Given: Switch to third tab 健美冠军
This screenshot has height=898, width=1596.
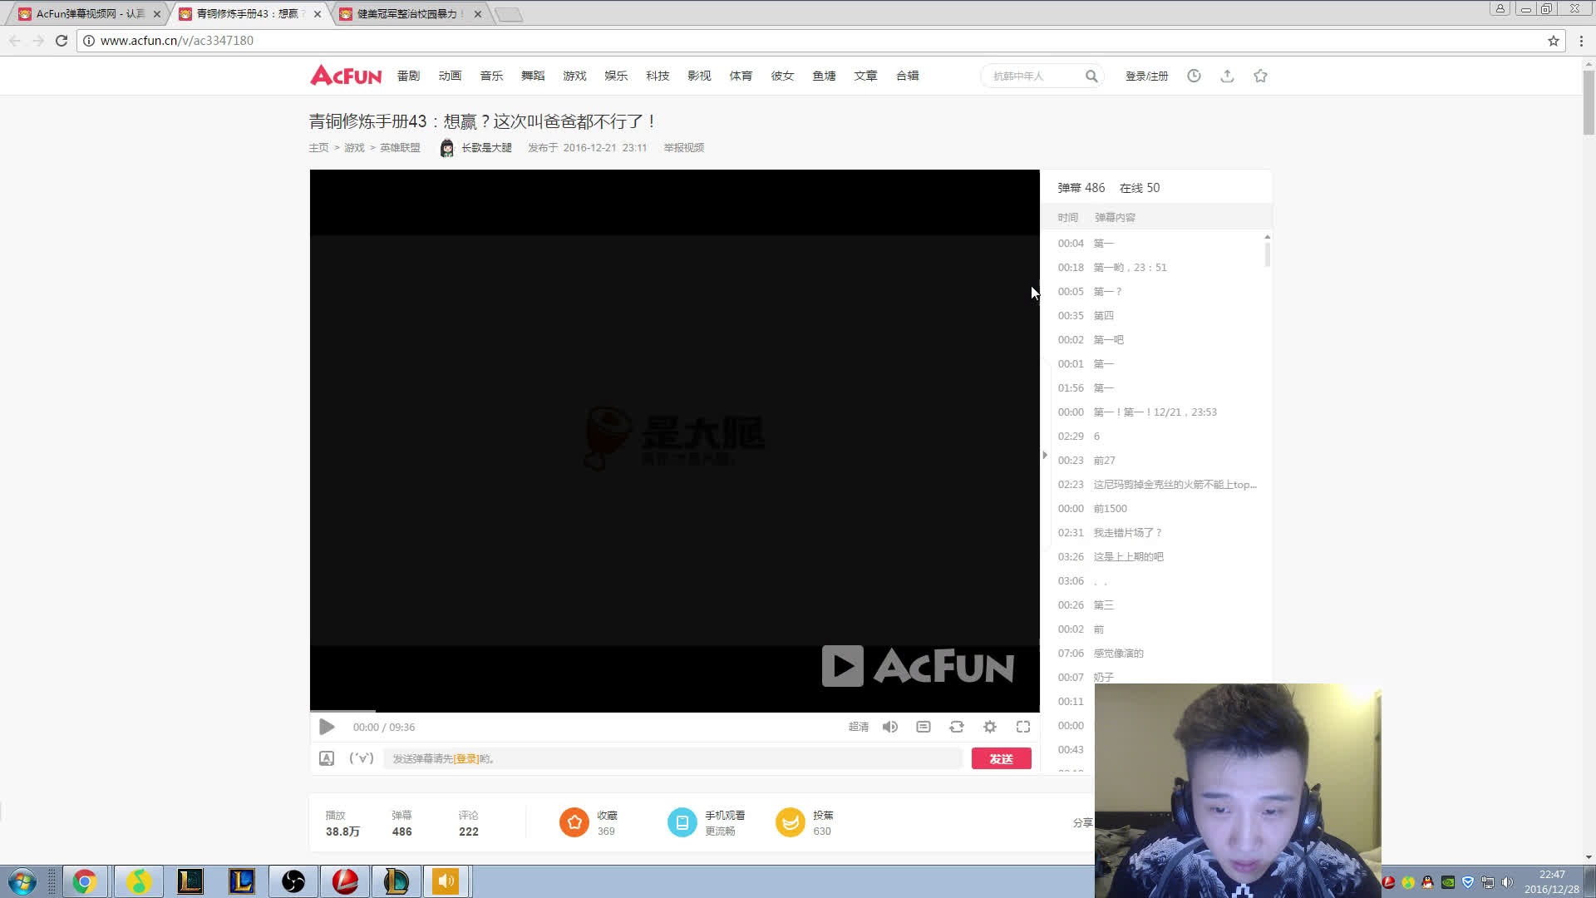Looking at the screenshot, I should click(x=411, y=14).
